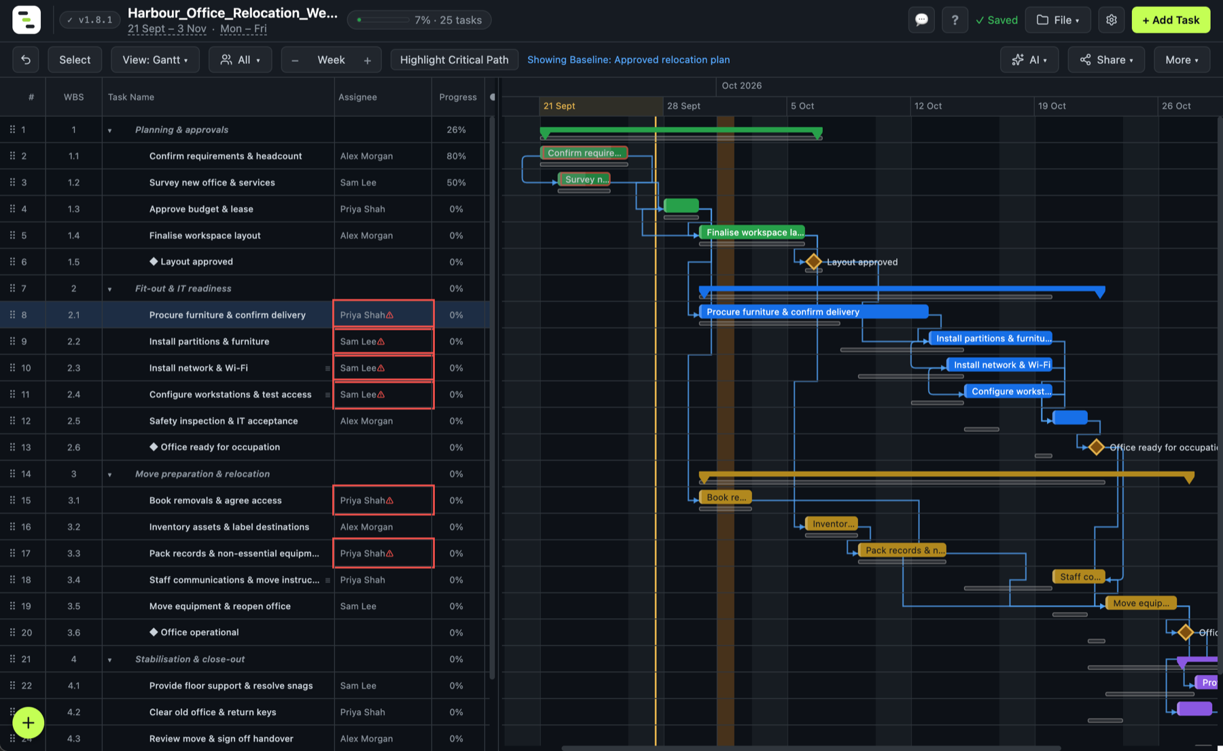Open the All assignees filter dropdown

point(240,60)
